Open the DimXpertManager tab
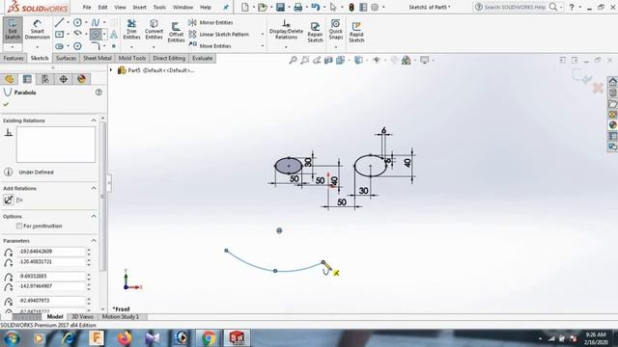This screenshot has height=347, width=618. tap(64, 79)
